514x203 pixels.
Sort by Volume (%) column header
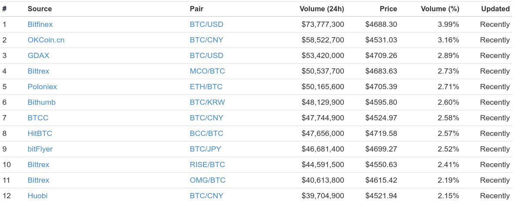click(440, 9)
